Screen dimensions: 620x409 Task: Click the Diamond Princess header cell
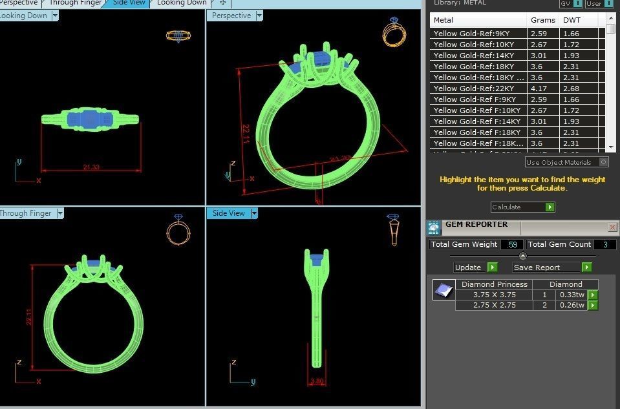point(495,284)
